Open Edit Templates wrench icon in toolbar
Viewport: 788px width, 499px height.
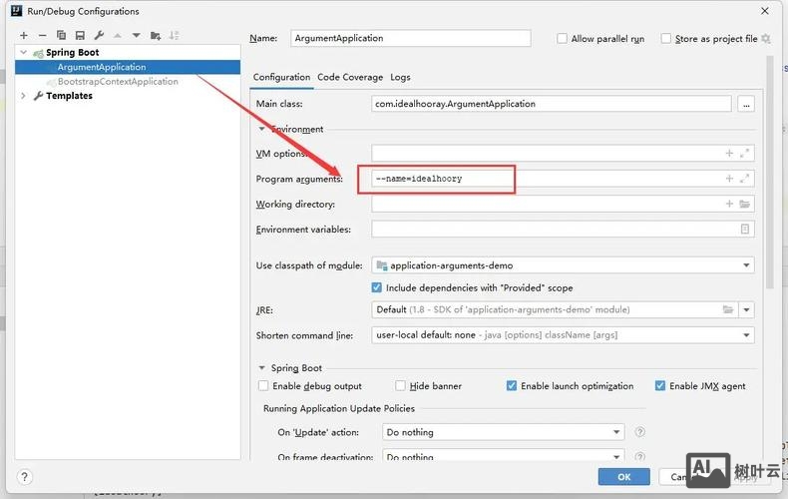(x=97, y=36)
